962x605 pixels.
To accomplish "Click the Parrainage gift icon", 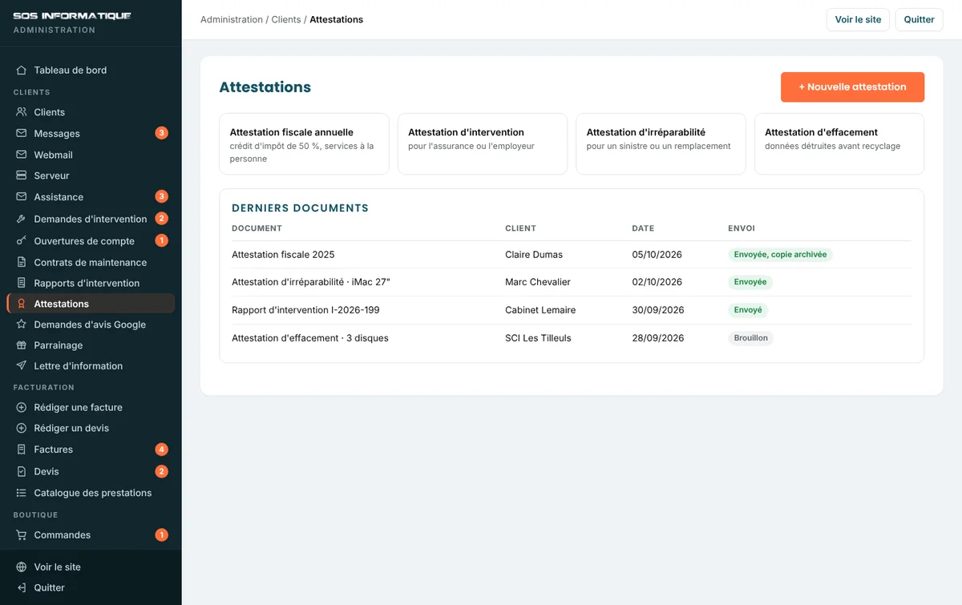I will (22, 345).
